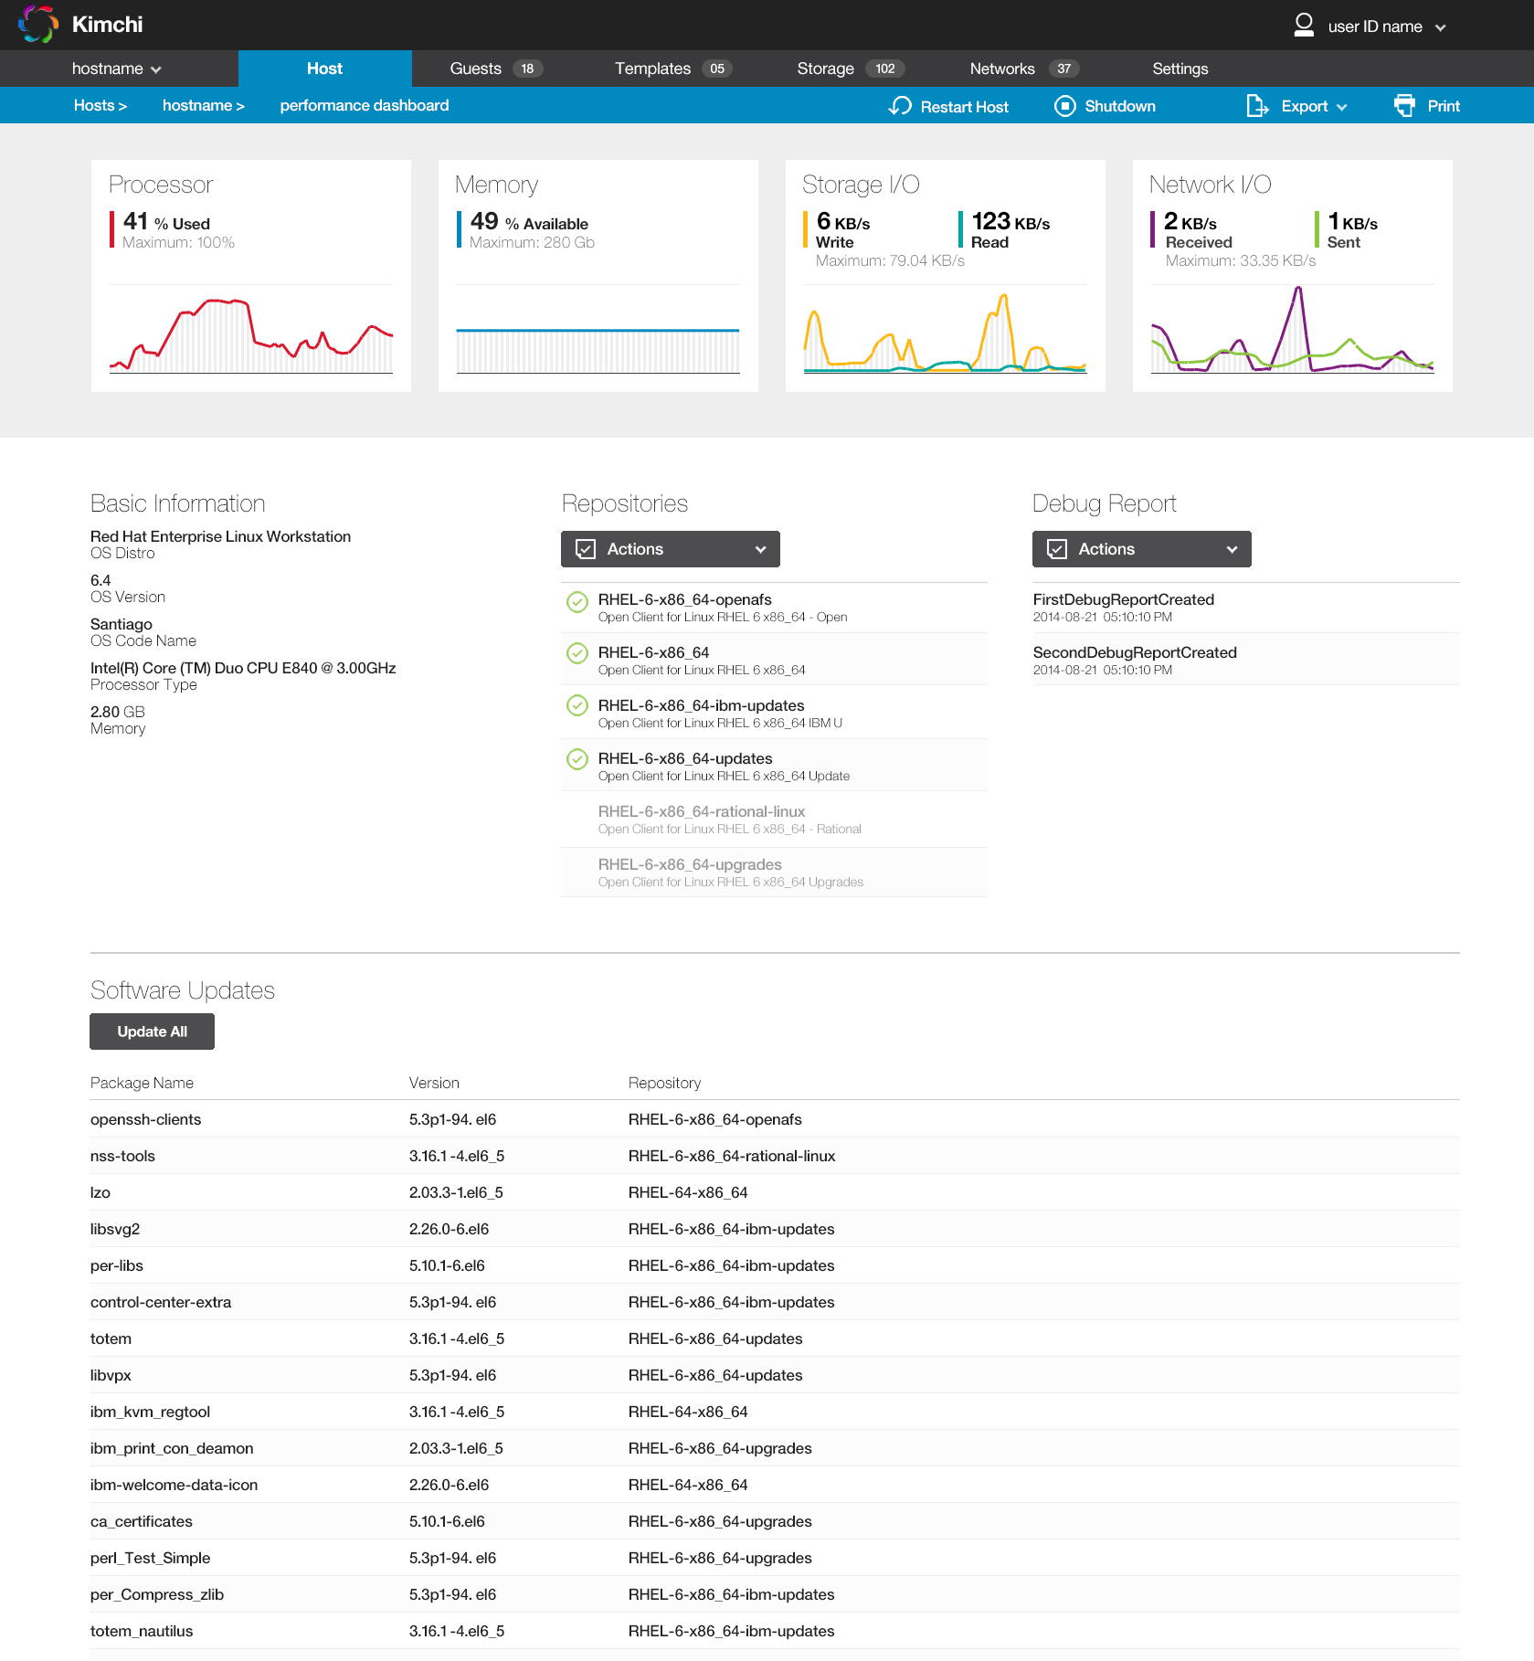Click the Print printer icon
This screenshot has height=1661, width=1534.
1404,106
